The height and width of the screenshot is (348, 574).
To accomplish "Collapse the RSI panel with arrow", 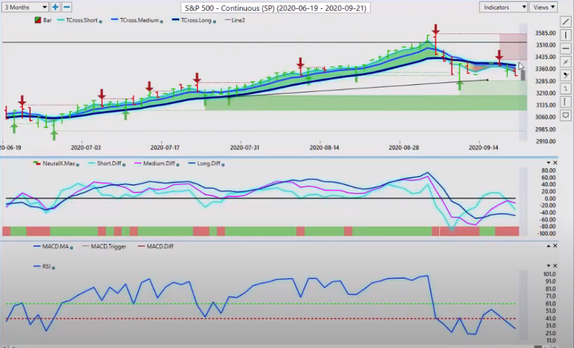I will (548, 266).
